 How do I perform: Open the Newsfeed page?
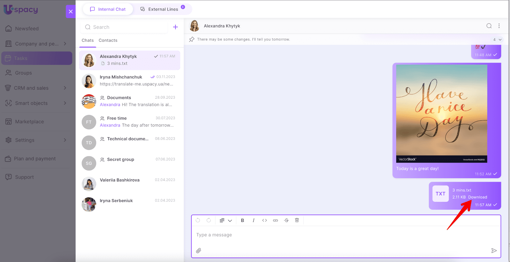pyautogui.click(x=27, y=29)
